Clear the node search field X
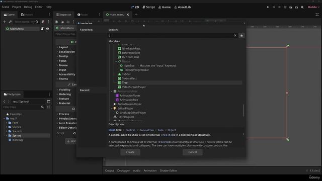This screenshot has height=181, width=322. [235, 36]
